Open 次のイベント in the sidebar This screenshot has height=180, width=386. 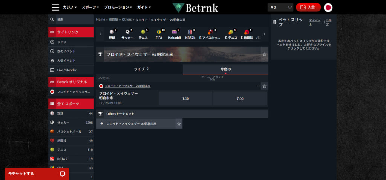pos(71,51)
